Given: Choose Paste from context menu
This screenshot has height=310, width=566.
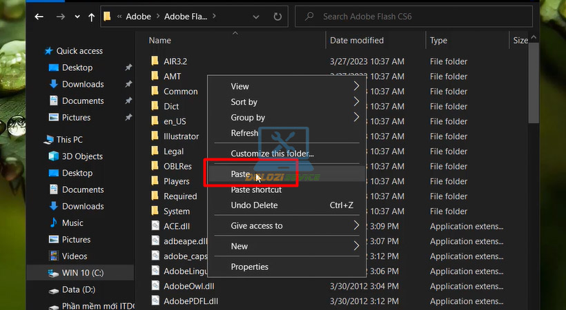Looking at the screenshot, I should tap(240, 174).
